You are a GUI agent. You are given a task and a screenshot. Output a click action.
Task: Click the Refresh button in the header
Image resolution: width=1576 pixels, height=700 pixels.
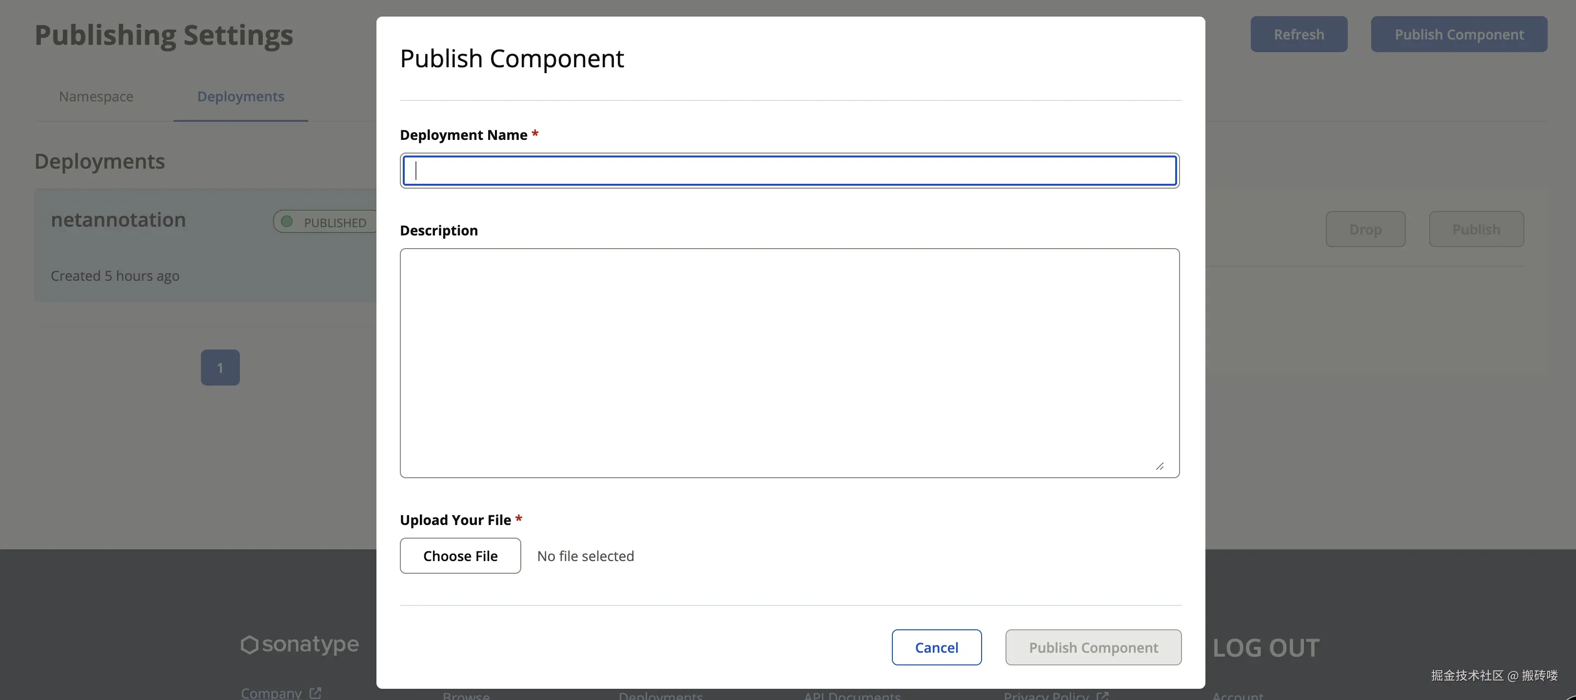point(1298,34)
